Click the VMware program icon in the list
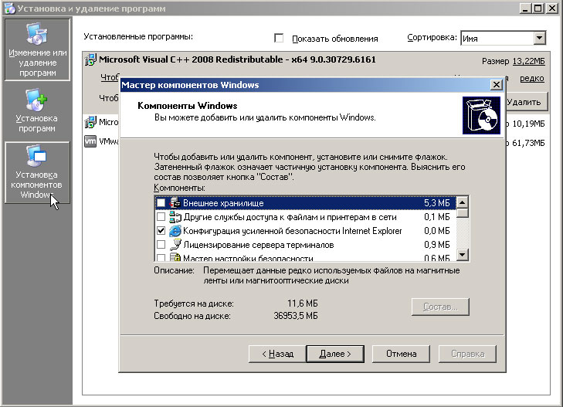 pyautogui.click(x=90, y=141)
